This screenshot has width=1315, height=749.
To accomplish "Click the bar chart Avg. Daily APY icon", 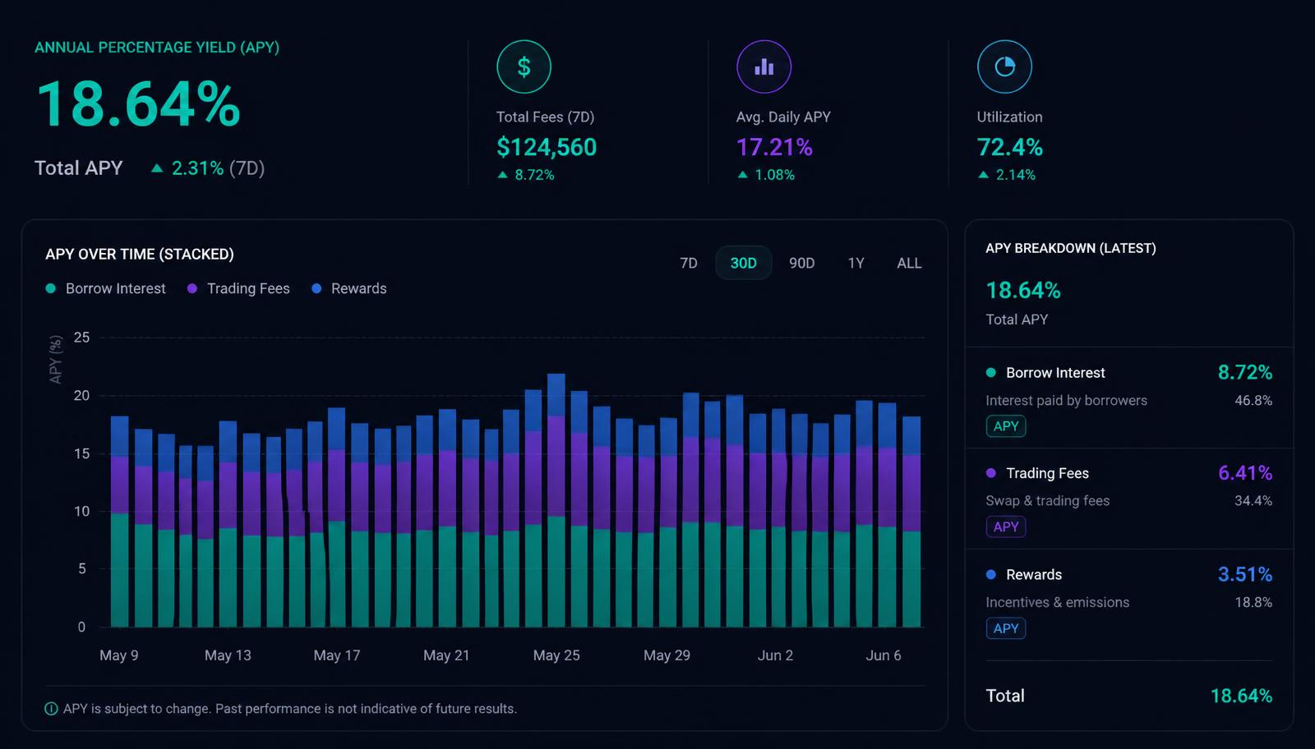I will coord(764,67).
